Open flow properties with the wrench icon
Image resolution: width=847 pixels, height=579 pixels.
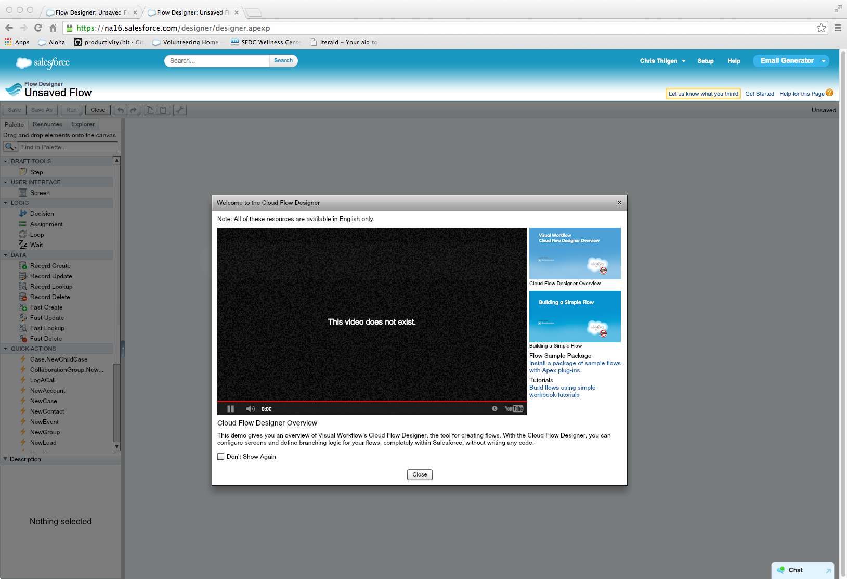coord(179,110)
